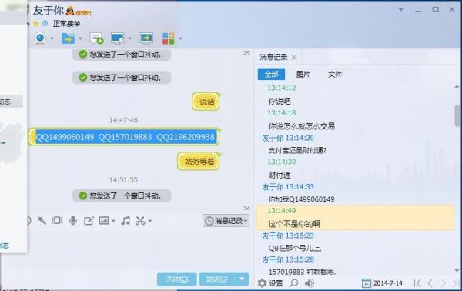Click the signature text 正常接单
This screenshot has width=462, height=291.
[x=66, y=24]
